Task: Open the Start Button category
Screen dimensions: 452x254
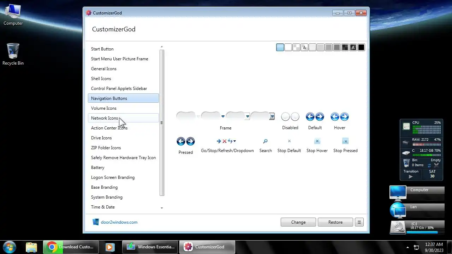Action: [123, 49]
